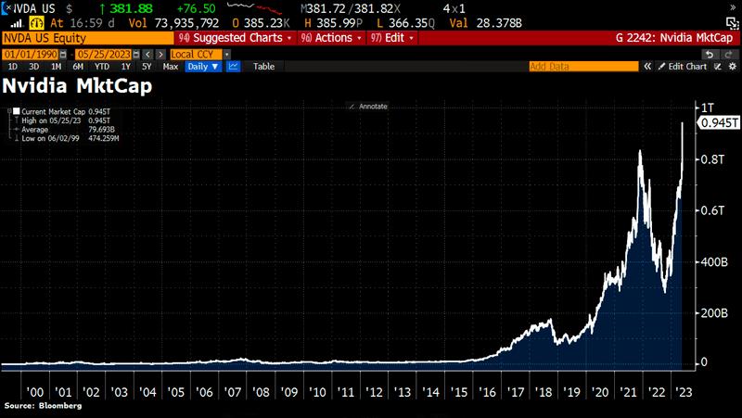Click the open price 385.23
This screenshot has height=418, width=742.
[x=263, y=23]
